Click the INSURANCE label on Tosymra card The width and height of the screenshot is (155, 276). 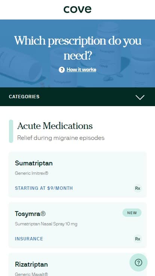[29, 239]
